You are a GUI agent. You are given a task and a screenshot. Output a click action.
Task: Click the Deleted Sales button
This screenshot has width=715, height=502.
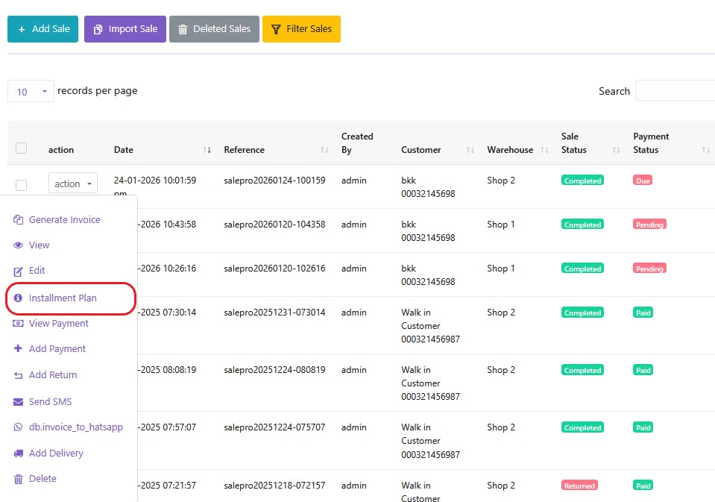tap(215, 29)
